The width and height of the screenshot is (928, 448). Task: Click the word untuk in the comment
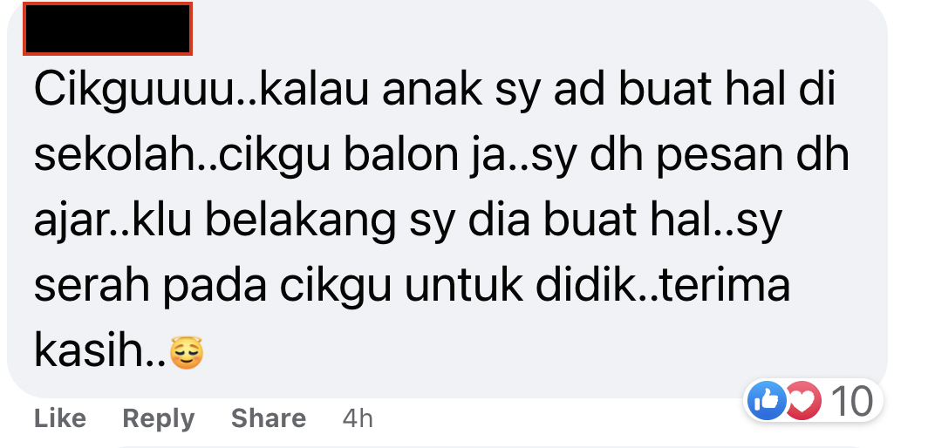pos(463,285)
